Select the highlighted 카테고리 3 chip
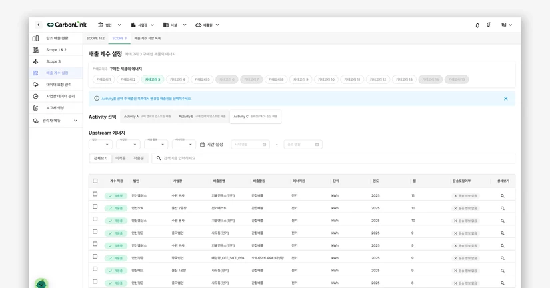 pos(153,79)
